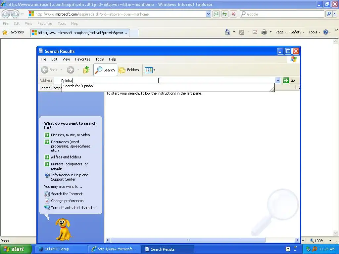
Task: Select the Search for "Ppinba" suggestion
Action: tap(79, 86)
